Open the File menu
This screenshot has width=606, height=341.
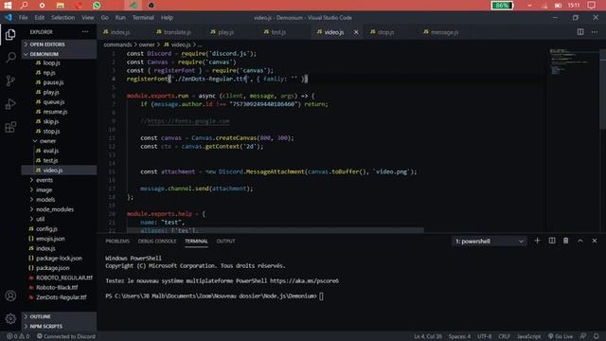pos(23,18)
